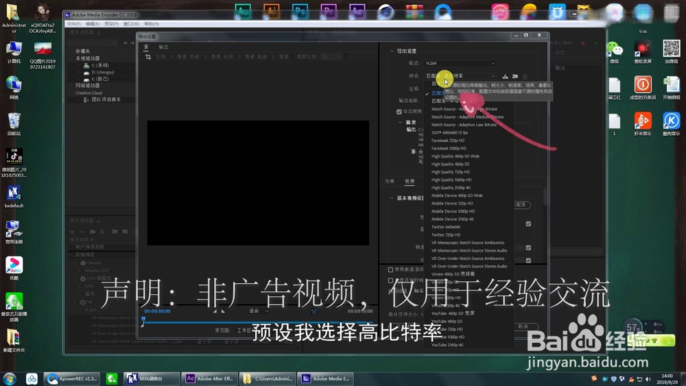This screenshot has height=386, width=686.
Task: Click the import preset icon next to preset dropdown
Action: [x=515, y=76]
